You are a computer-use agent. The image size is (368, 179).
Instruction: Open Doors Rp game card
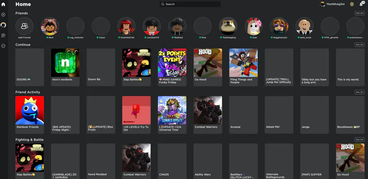[x=101, y=67]
